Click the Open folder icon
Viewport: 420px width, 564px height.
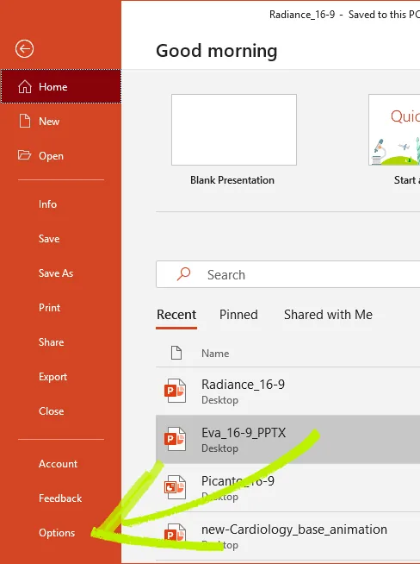tap(24, 155)
